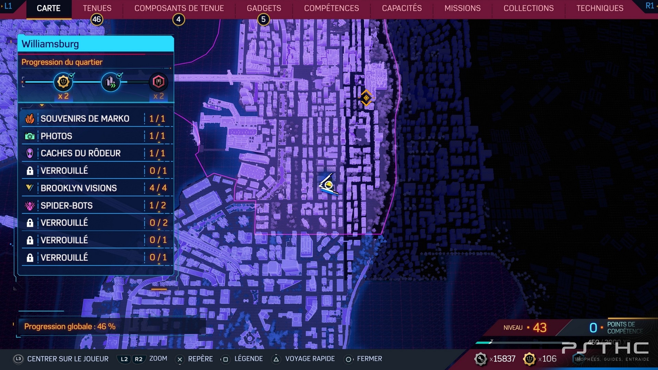This screenshot has height=370, width=658.
Task: Click the Souvenirs de Marko flame icon
Action: [x=30, y=119]
